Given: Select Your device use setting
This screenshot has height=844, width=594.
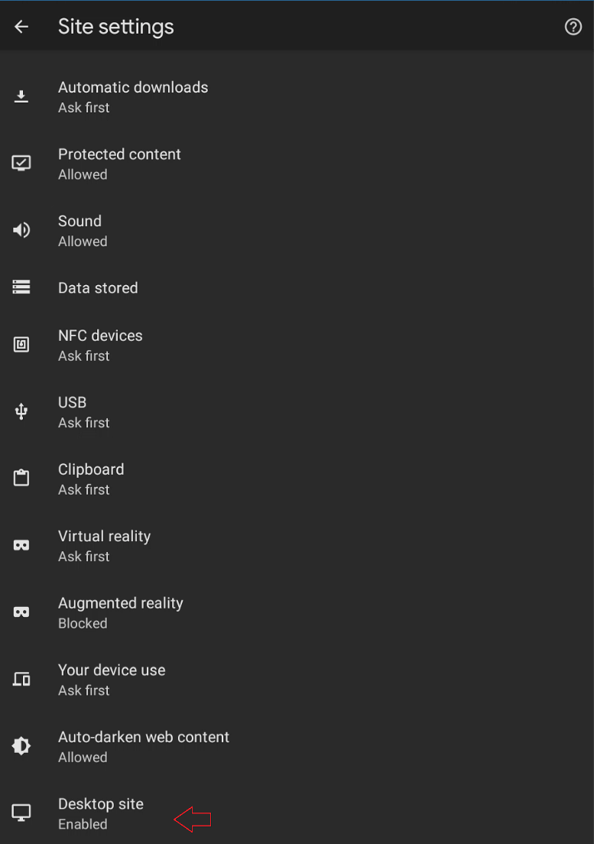Looking at the screenshot, I should point(112,679).
